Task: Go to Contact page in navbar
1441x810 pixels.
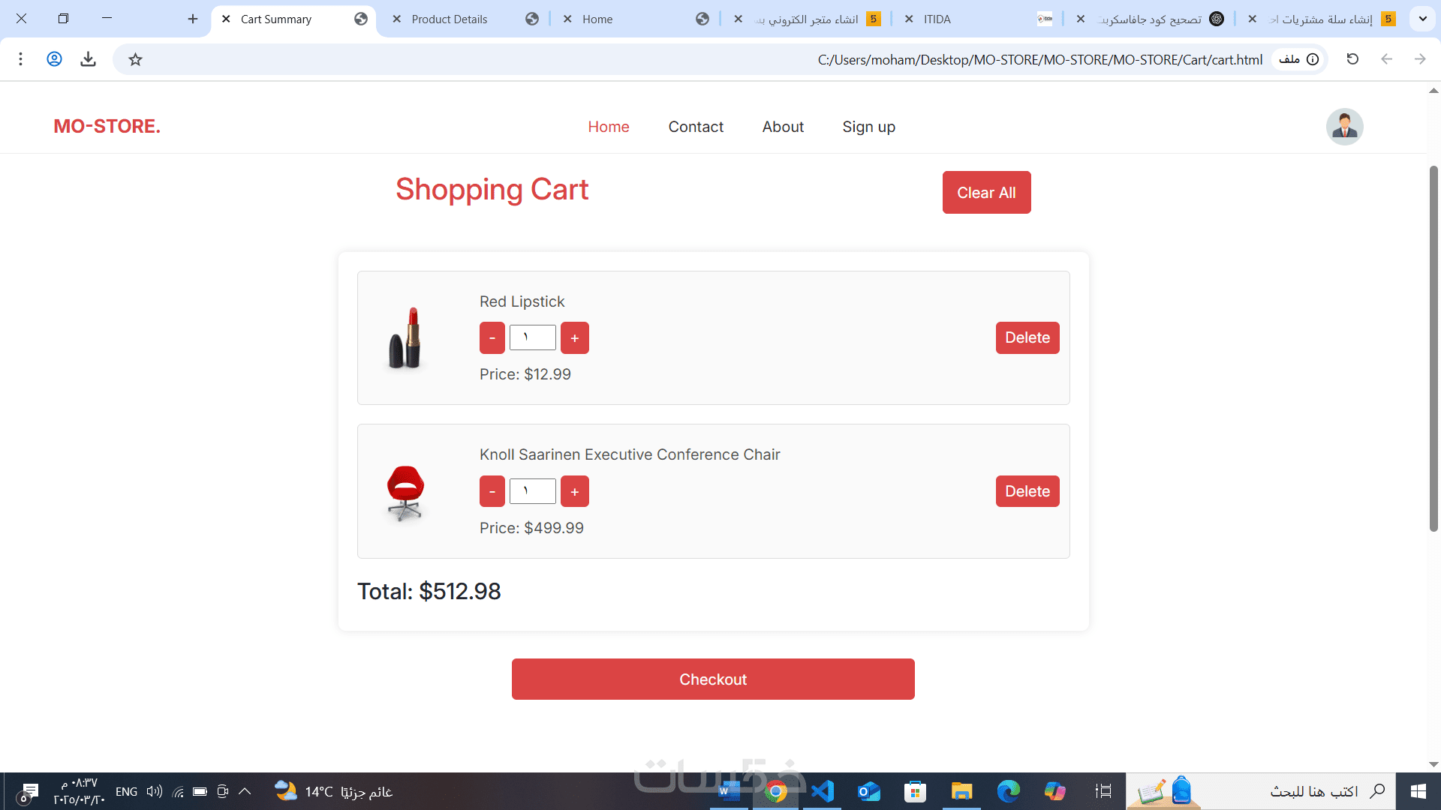Action: pyautogui.click(x=696, y=127)
